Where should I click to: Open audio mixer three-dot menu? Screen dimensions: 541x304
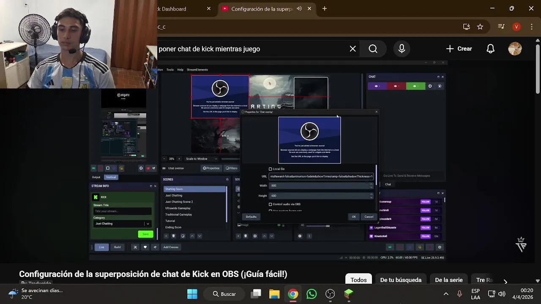[309, 236]
